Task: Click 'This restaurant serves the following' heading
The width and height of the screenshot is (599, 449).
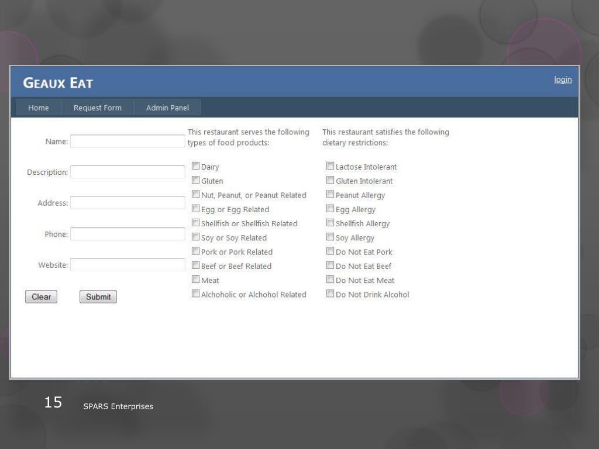Action: pyautogui.click(x=248, y=132)
